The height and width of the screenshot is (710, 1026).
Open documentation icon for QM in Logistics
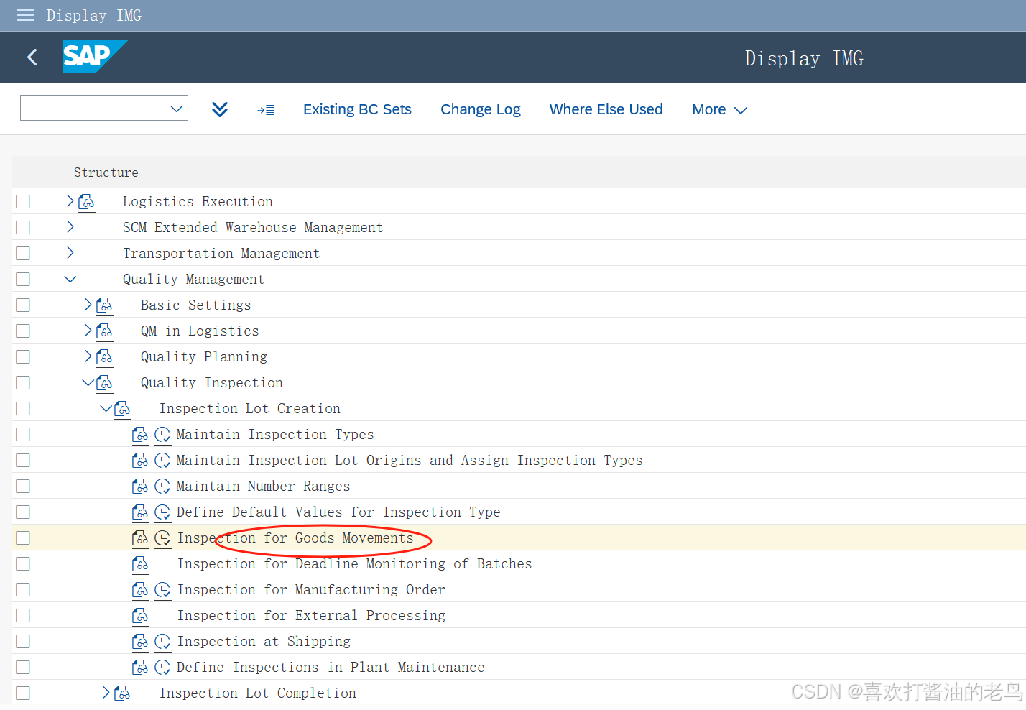tap(104, 331)
